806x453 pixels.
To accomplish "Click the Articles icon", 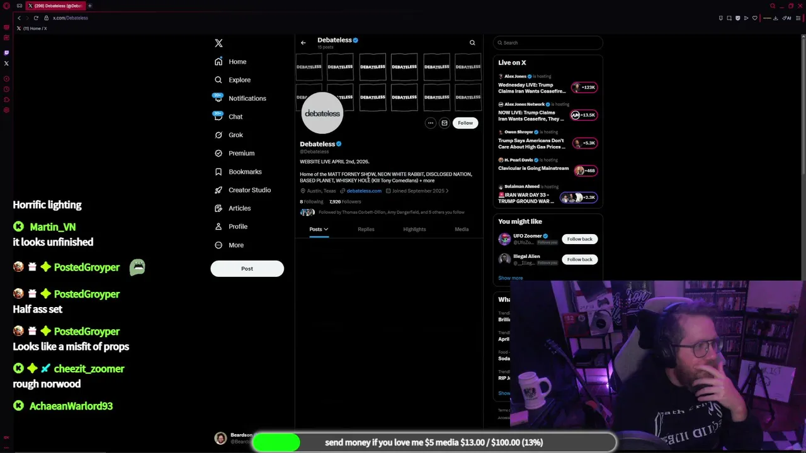I will tap(219, 208).
